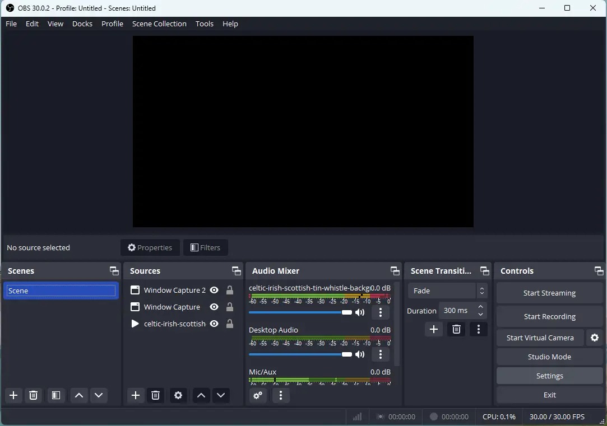Increase transition duration with up arrow
This screenshot has width=607, height=426.
point(480,307)
